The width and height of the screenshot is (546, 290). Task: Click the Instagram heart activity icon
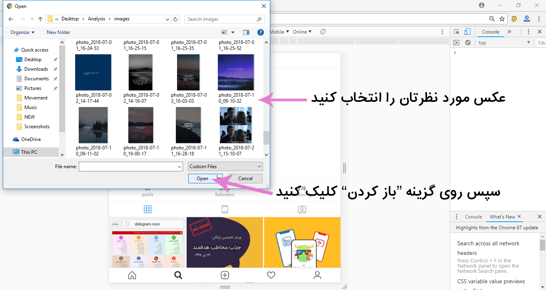click(x=271, y=275)
